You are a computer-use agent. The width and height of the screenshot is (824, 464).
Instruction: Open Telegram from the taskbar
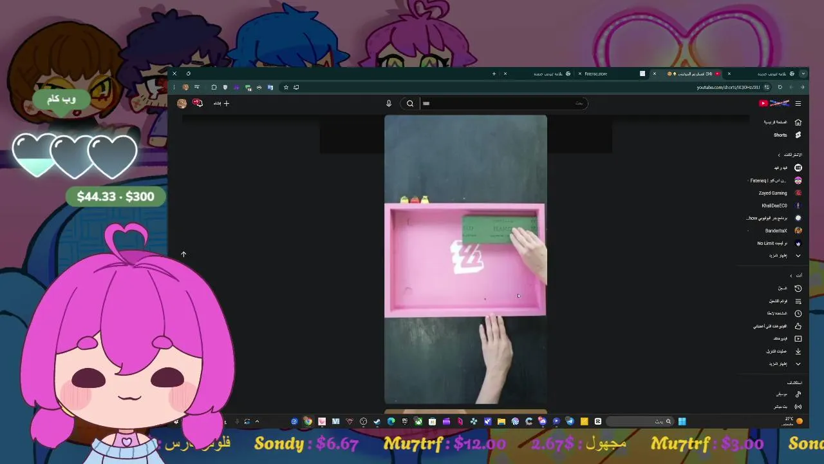click(x=570, y=421)
